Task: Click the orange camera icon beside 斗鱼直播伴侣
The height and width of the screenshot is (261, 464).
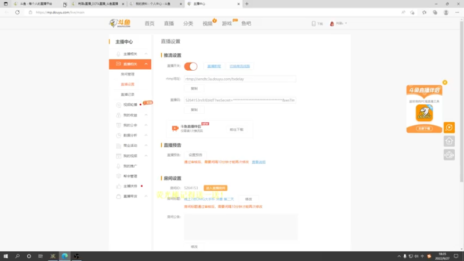Action: click(x=175, y=128)
